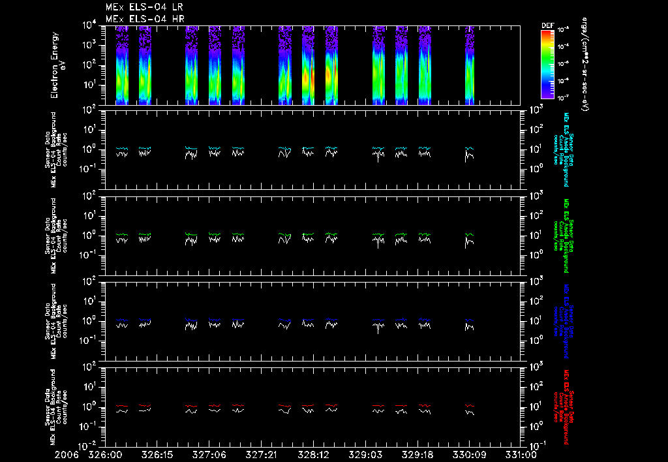
Task: Click the "330:09" time axis label
Action: (x=468, y=455)
